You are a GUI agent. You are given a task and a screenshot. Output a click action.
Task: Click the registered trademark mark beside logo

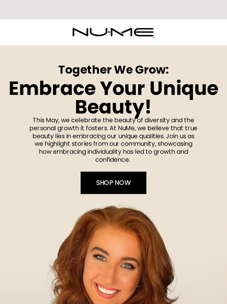(x=154, y=37)
